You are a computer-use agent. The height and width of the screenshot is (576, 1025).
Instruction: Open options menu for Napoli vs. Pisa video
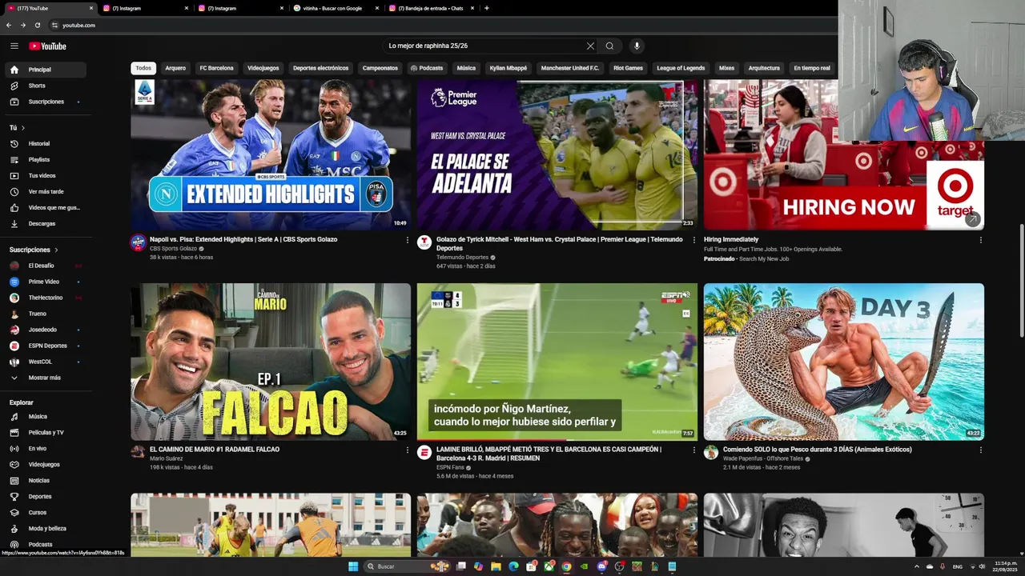(x=407, y=240)
